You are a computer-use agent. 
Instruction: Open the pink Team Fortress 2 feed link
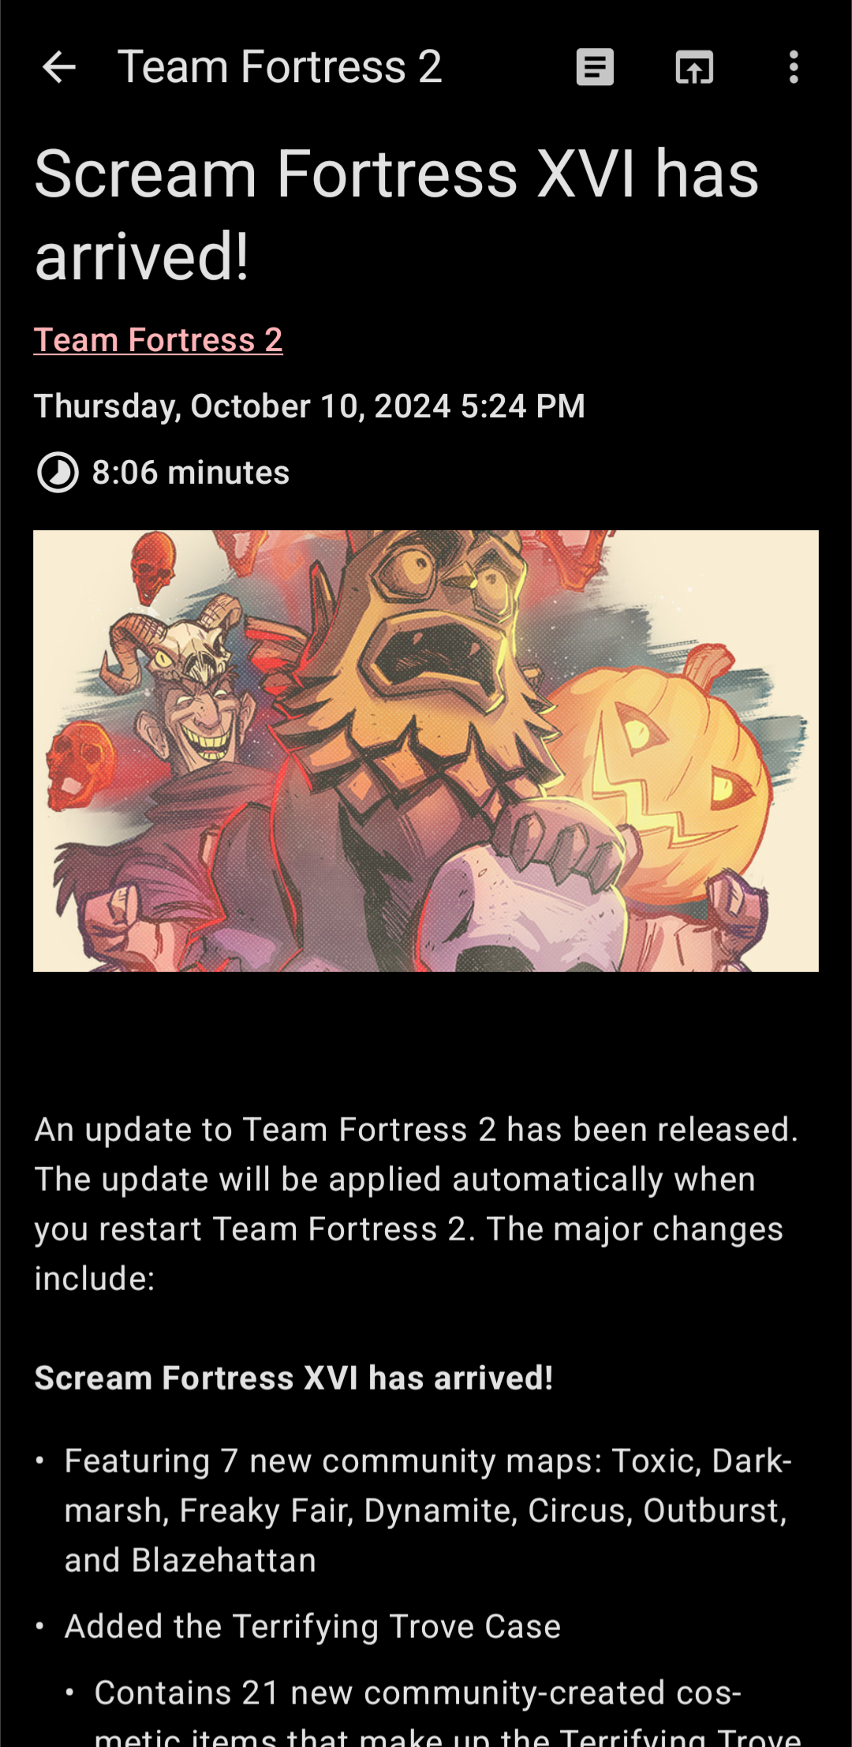pyautogui.click(x=159, y=340)
